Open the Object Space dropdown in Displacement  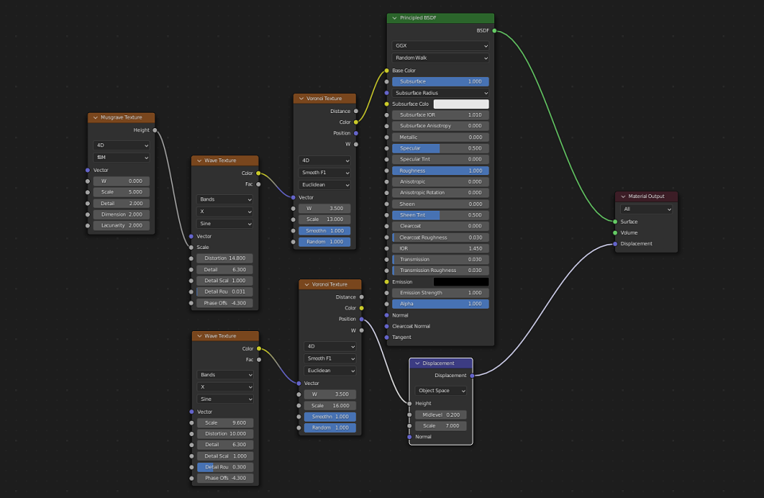441,391
